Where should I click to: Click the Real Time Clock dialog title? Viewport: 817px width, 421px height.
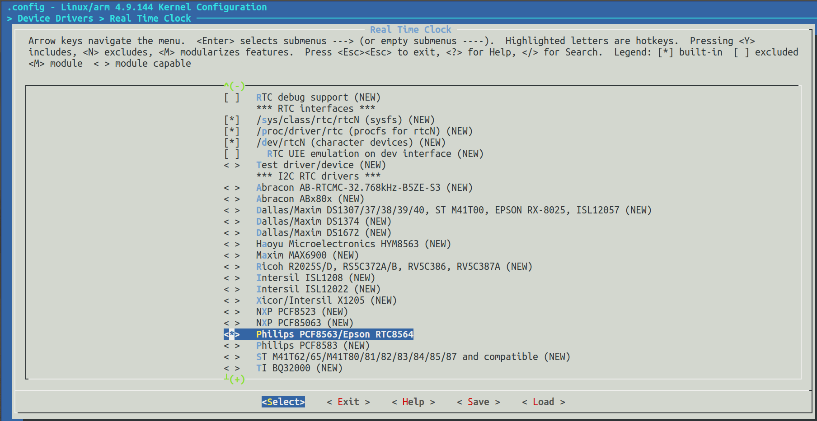point(410,30)
